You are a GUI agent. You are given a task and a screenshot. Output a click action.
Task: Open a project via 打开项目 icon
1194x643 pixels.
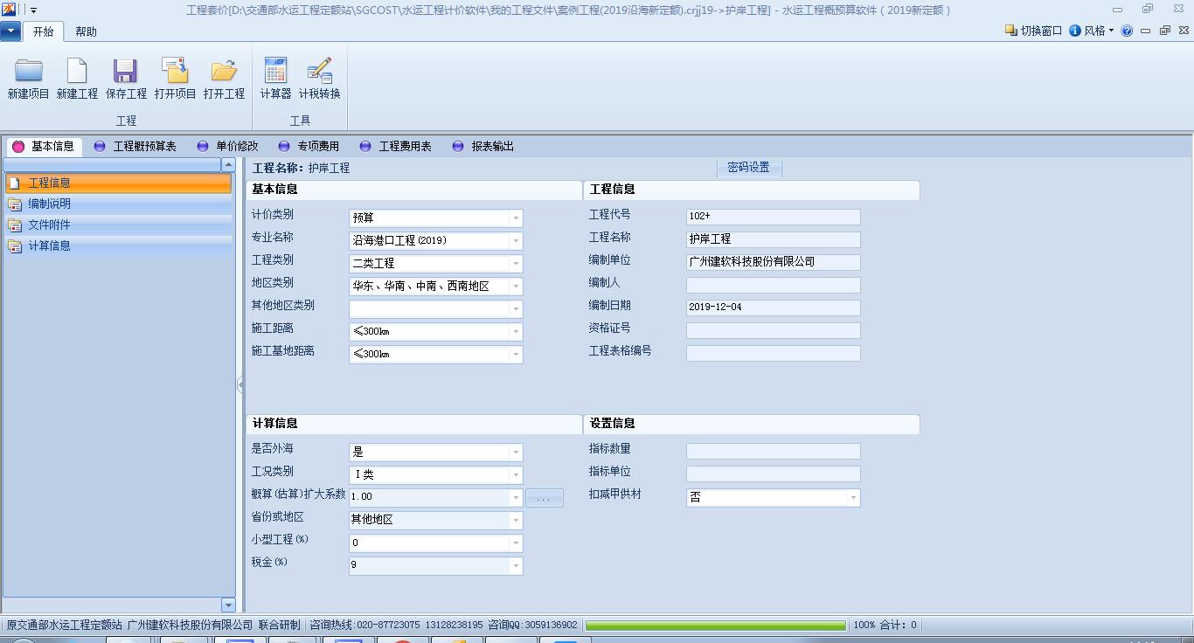click(x=175, y=71)
